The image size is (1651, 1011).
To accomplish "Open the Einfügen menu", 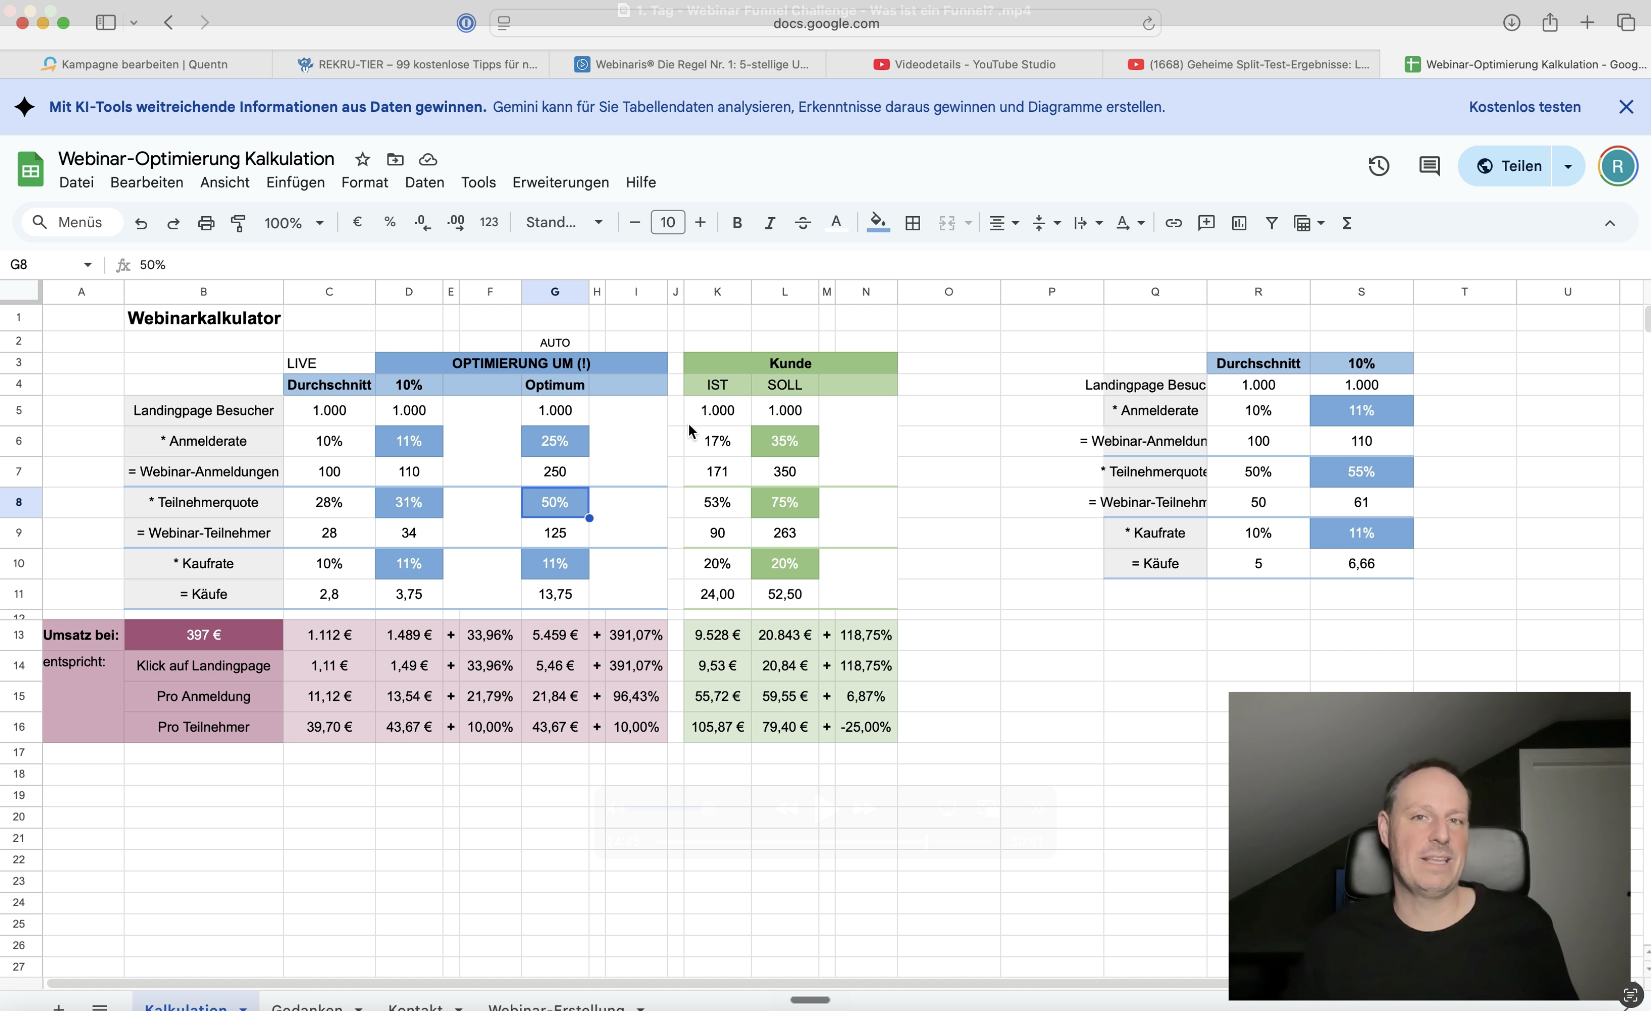I will (x=295, y=182).
